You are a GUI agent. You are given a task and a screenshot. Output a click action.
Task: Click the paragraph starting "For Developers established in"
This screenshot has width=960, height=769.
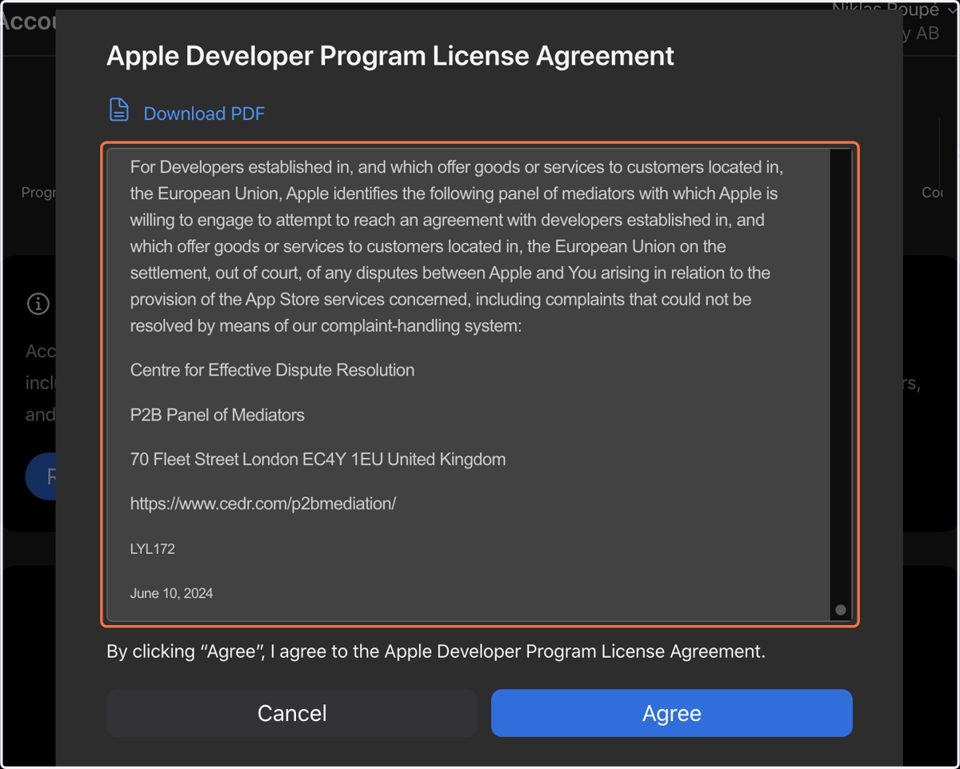[x=457, y=246]
